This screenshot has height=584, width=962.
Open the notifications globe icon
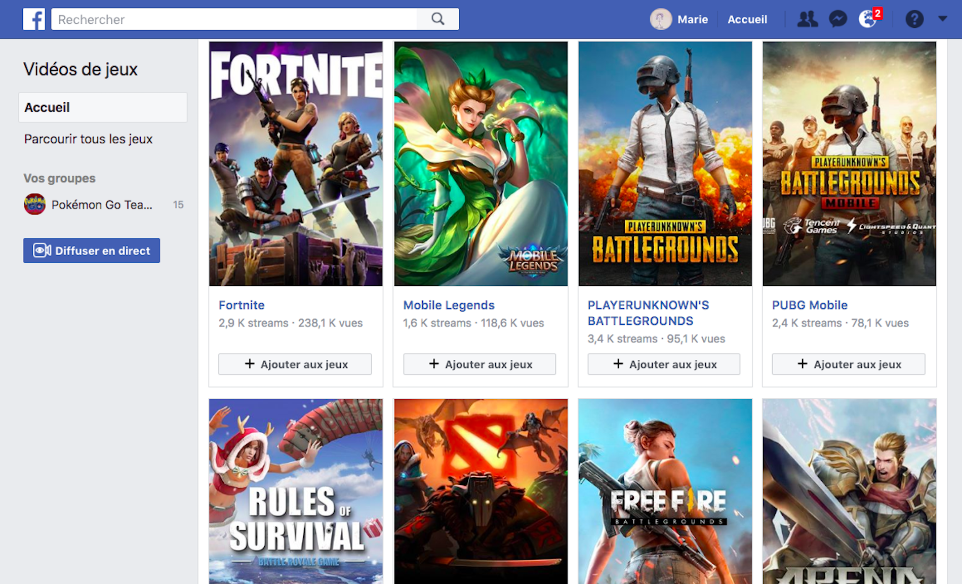pyautogui.click(x=869, y=19)
